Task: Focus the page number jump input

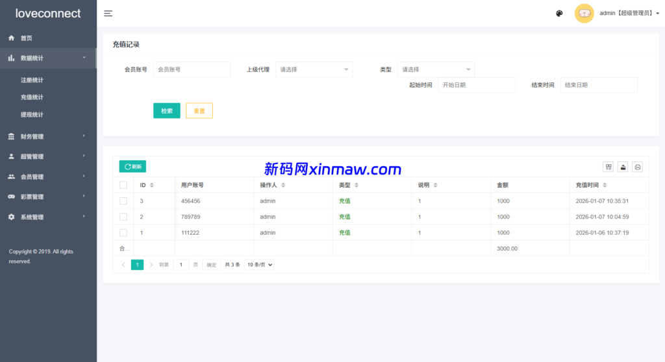Action: (181, 265)
